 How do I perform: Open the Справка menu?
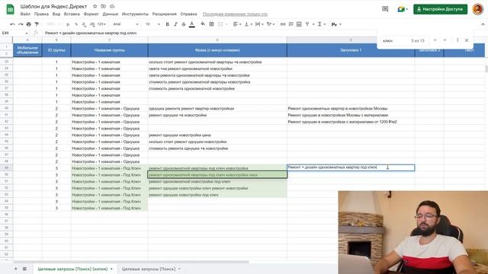[x=188, y=14]
